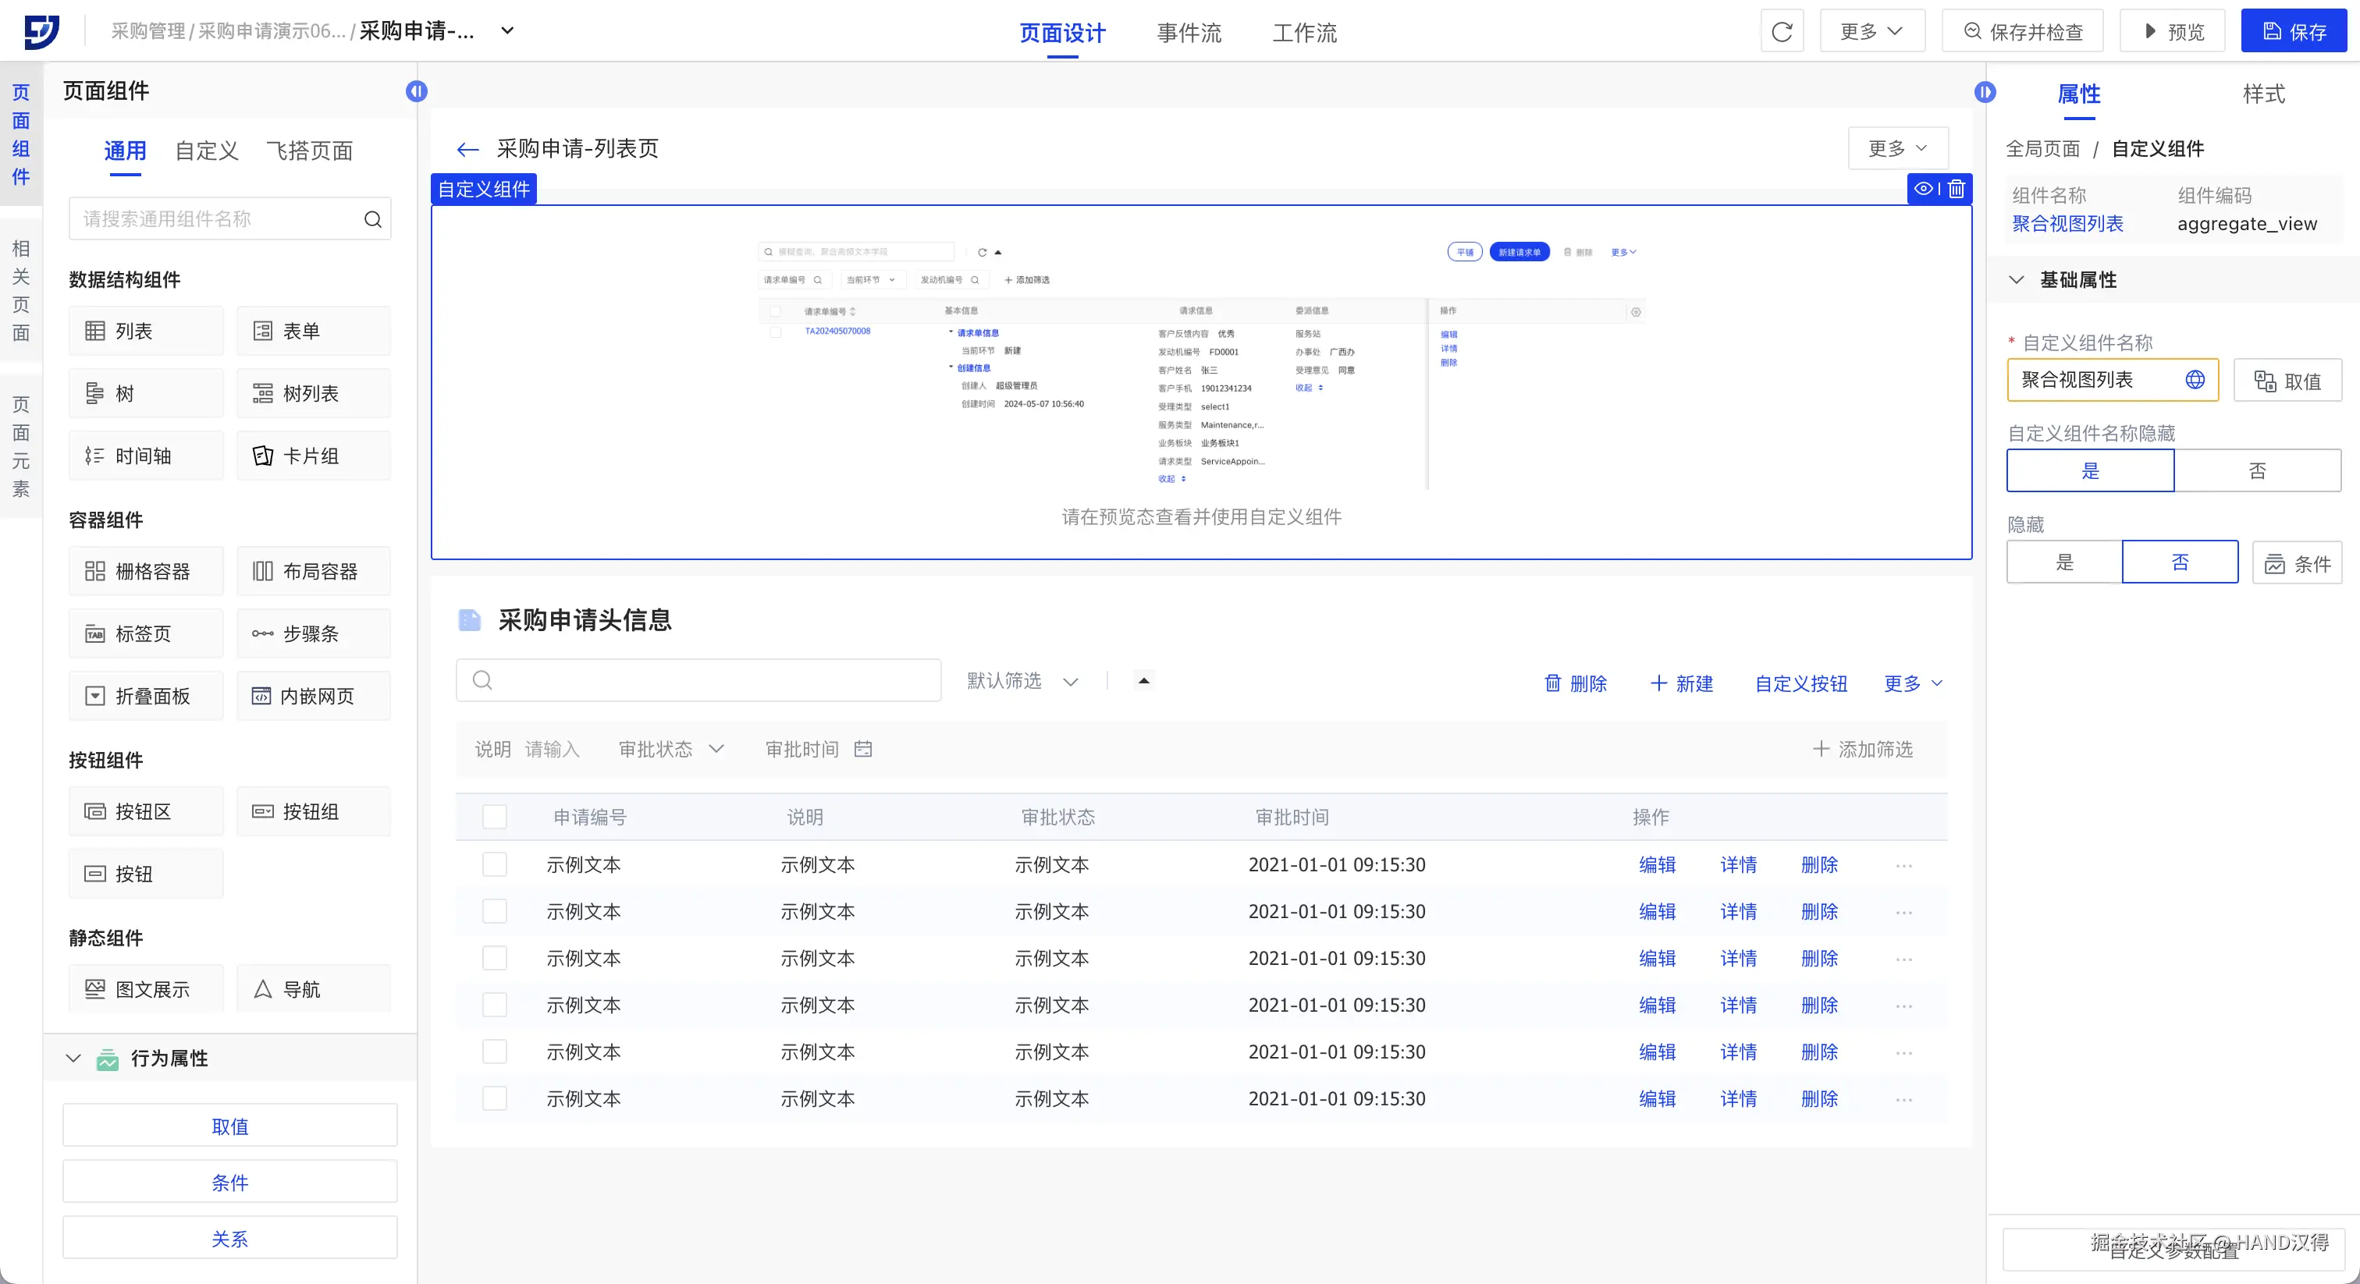Collapse the left page components panel
Image resolution: width=2360 pixels, height=1284 pixels.
[417, 91]
